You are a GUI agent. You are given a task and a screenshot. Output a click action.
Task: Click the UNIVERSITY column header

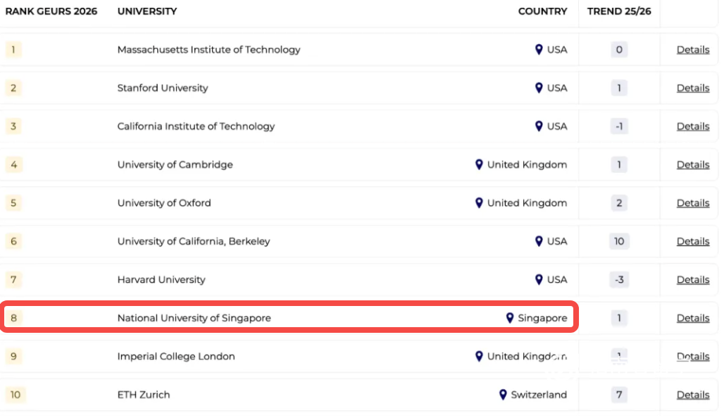tap(147, 11)
